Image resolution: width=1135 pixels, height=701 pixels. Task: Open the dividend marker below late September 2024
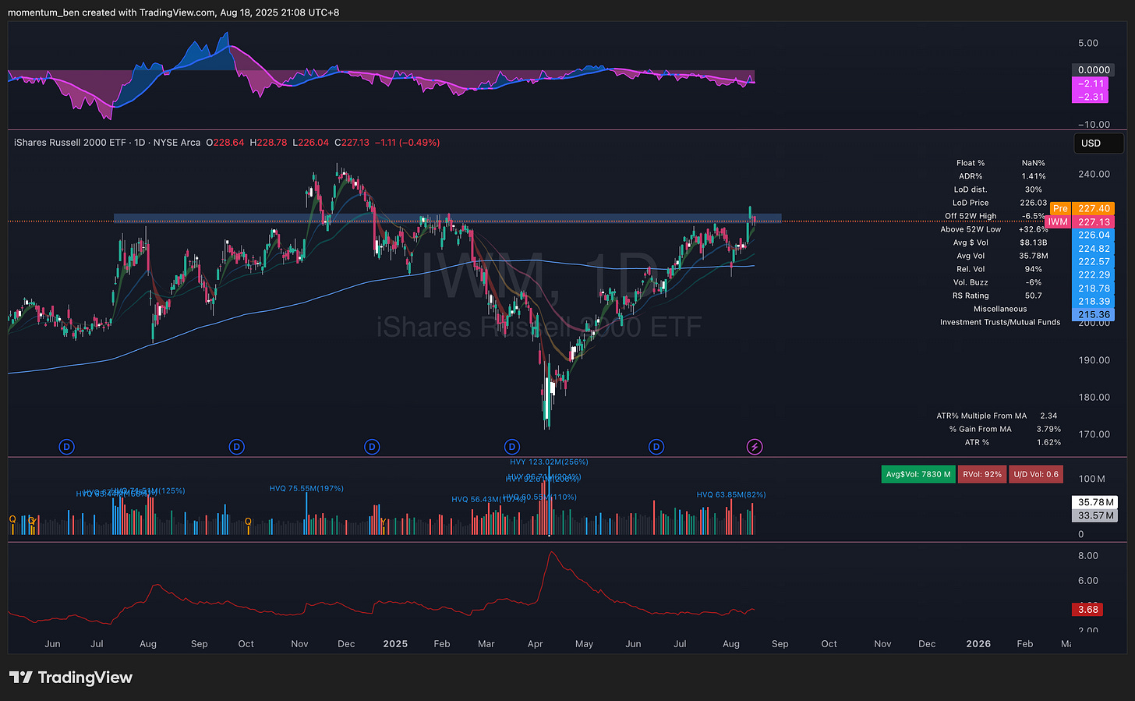coord(236,447)
